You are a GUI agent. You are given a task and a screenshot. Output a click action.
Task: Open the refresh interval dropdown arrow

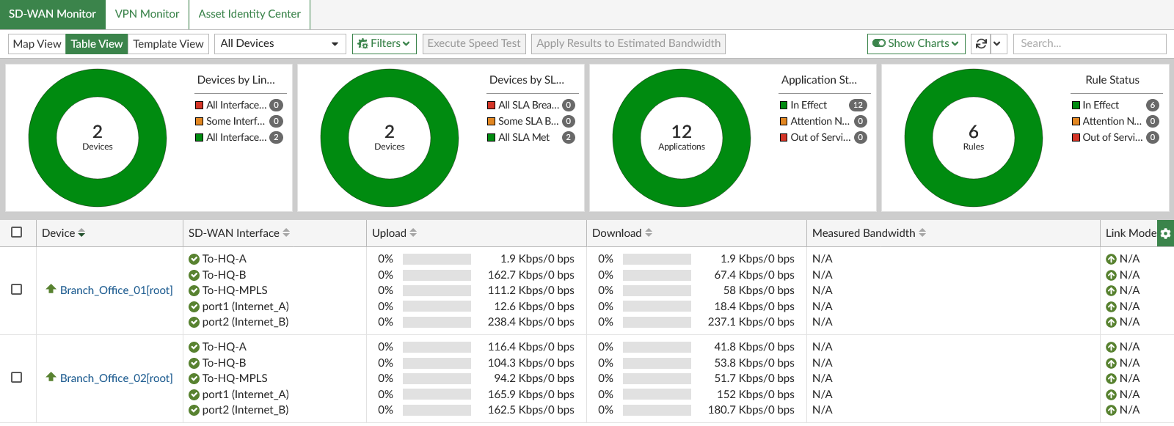pos(997,44)
